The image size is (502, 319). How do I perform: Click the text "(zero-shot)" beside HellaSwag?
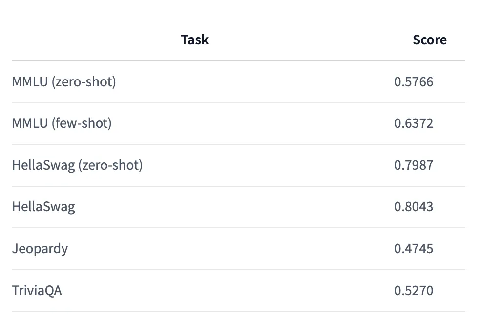click(x=110, y=165)
